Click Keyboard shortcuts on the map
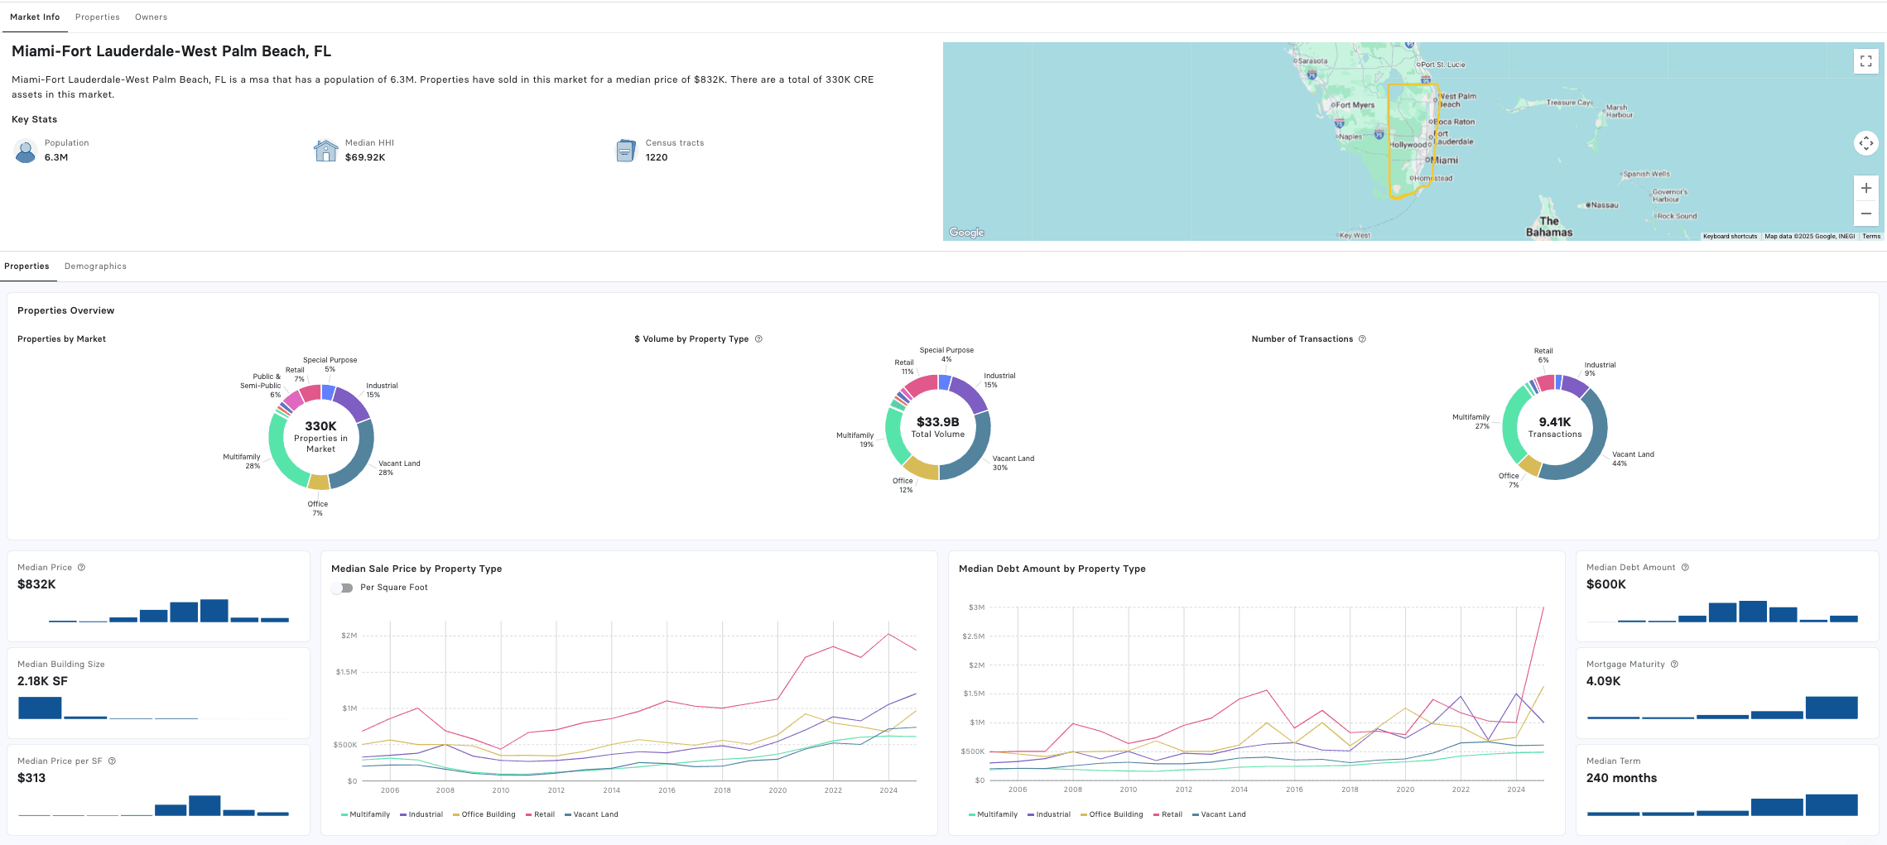The height and width of the screenshot is (845, 1887). 1730,237
